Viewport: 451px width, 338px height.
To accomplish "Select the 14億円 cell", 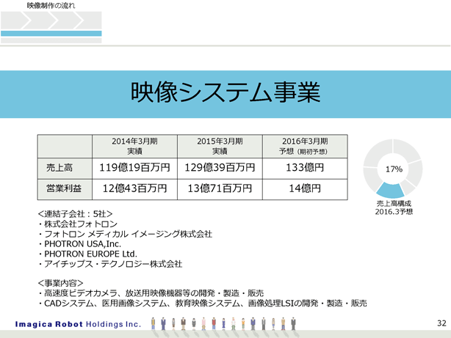I will coord(305,189).
